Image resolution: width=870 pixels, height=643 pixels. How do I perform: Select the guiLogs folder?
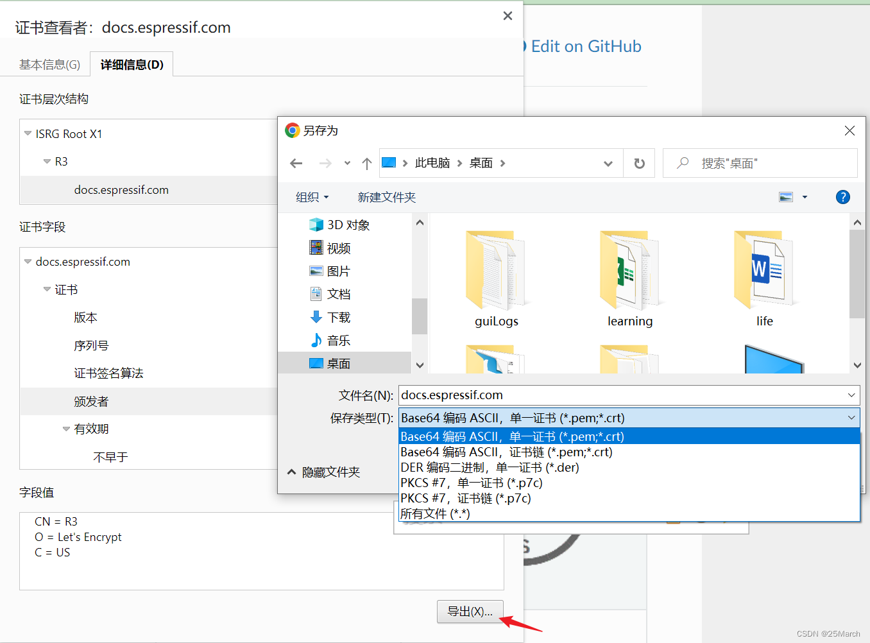tap(496, 279)
